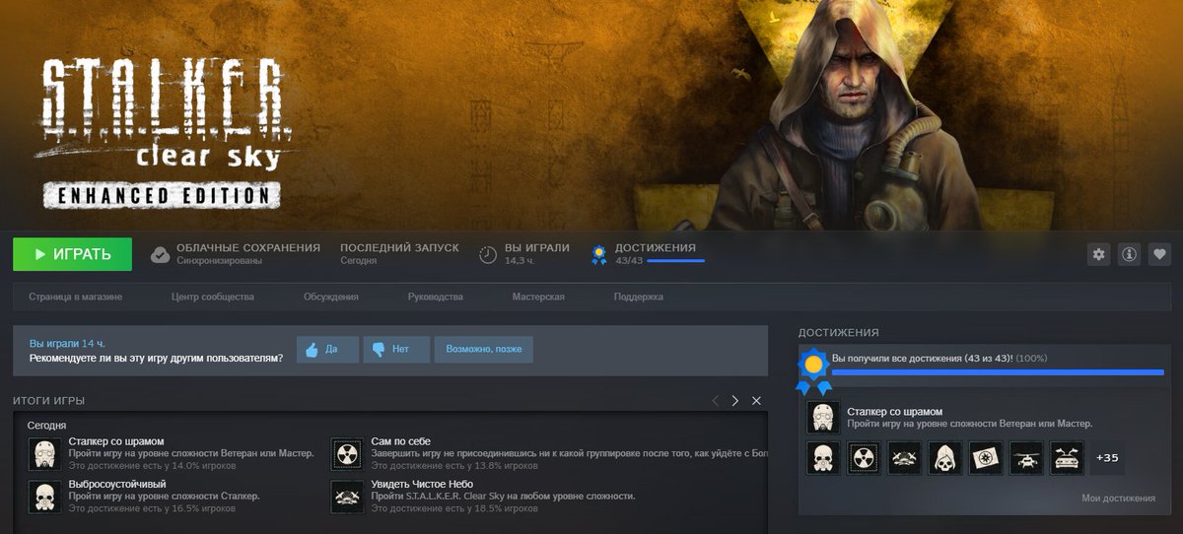Click the large blue ribbon badge in achievements panel
This screenshot has width=1183, height=534.
(x=812, y=371)
